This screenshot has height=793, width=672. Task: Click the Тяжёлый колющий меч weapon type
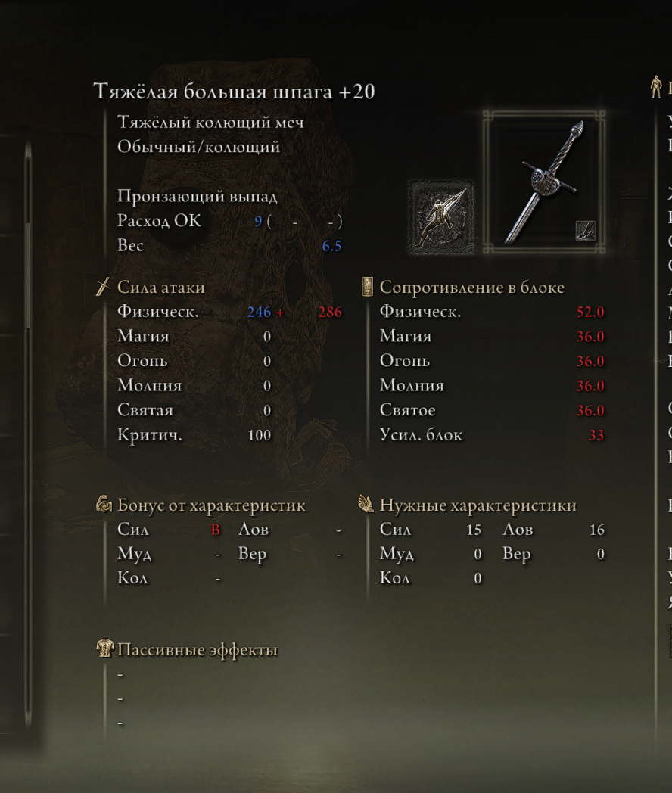210,123
